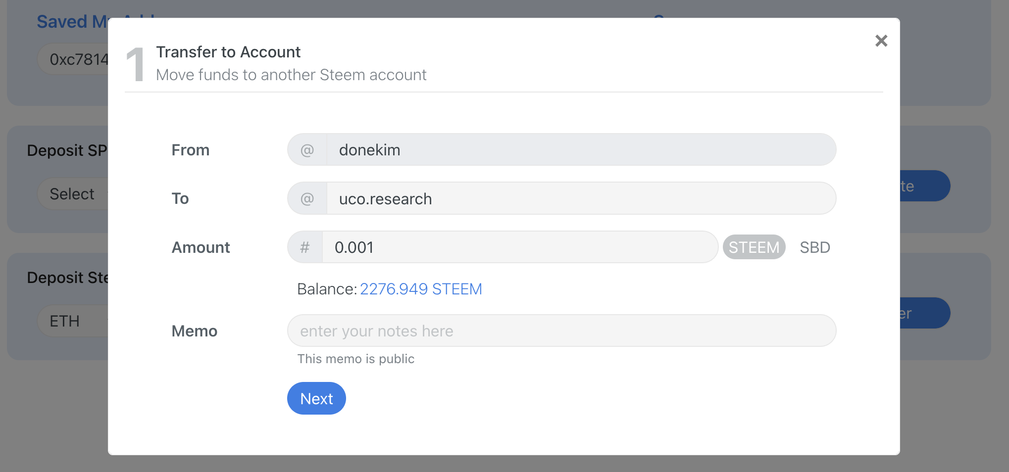Click the Amount field showing 0.001
The width and height of the screenshot is (1009, 472).
click(x=519, y=247)
